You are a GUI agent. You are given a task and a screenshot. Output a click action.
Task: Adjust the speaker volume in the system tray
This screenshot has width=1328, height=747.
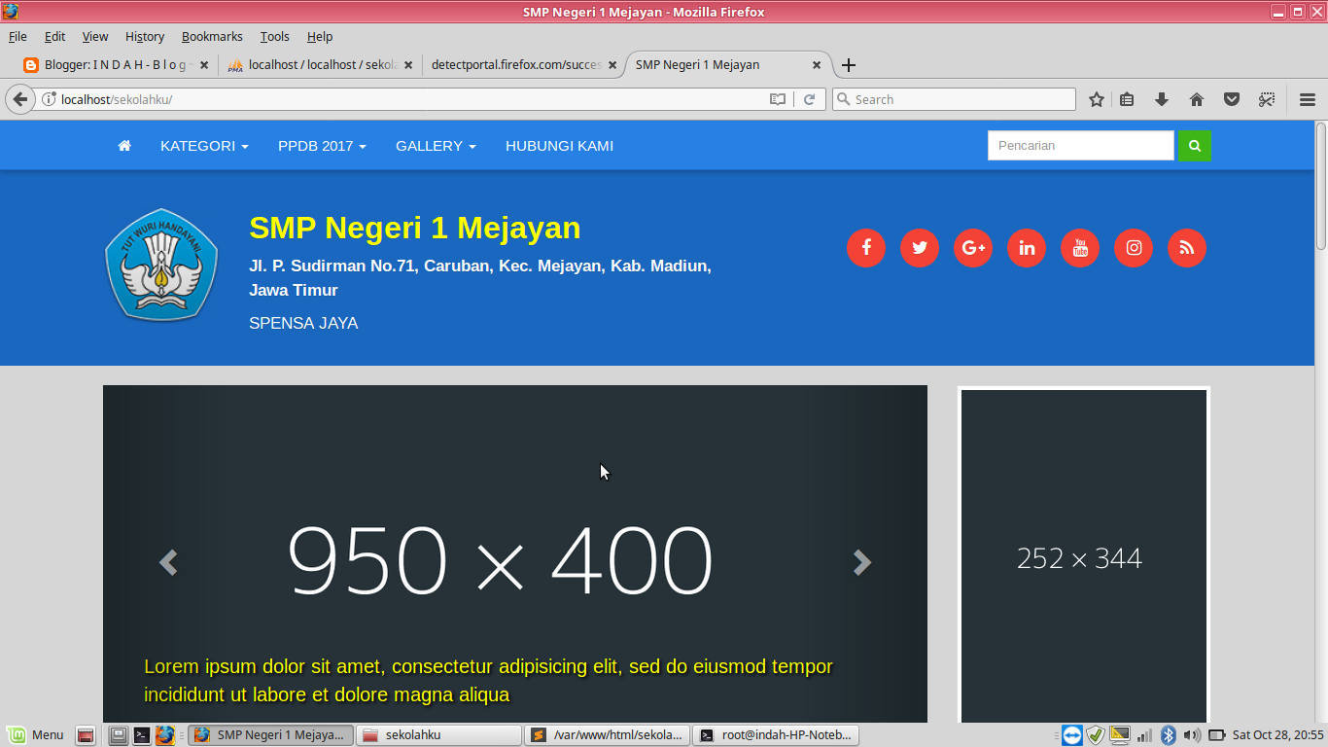click(1190, 734)
